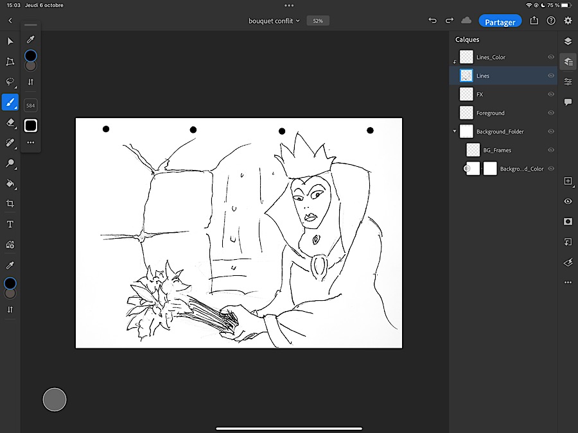Hide the Foreground layer
Viewport: 578px width, 433px height.
tap(551, 113)
